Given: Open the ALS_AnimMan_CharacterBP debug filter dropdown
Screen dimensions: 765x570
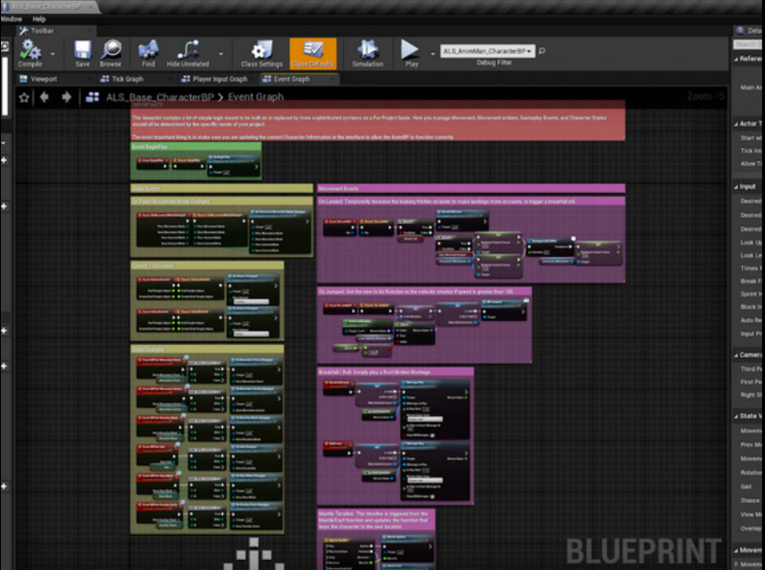Looking at the screenshot, I should coord(487,51).
